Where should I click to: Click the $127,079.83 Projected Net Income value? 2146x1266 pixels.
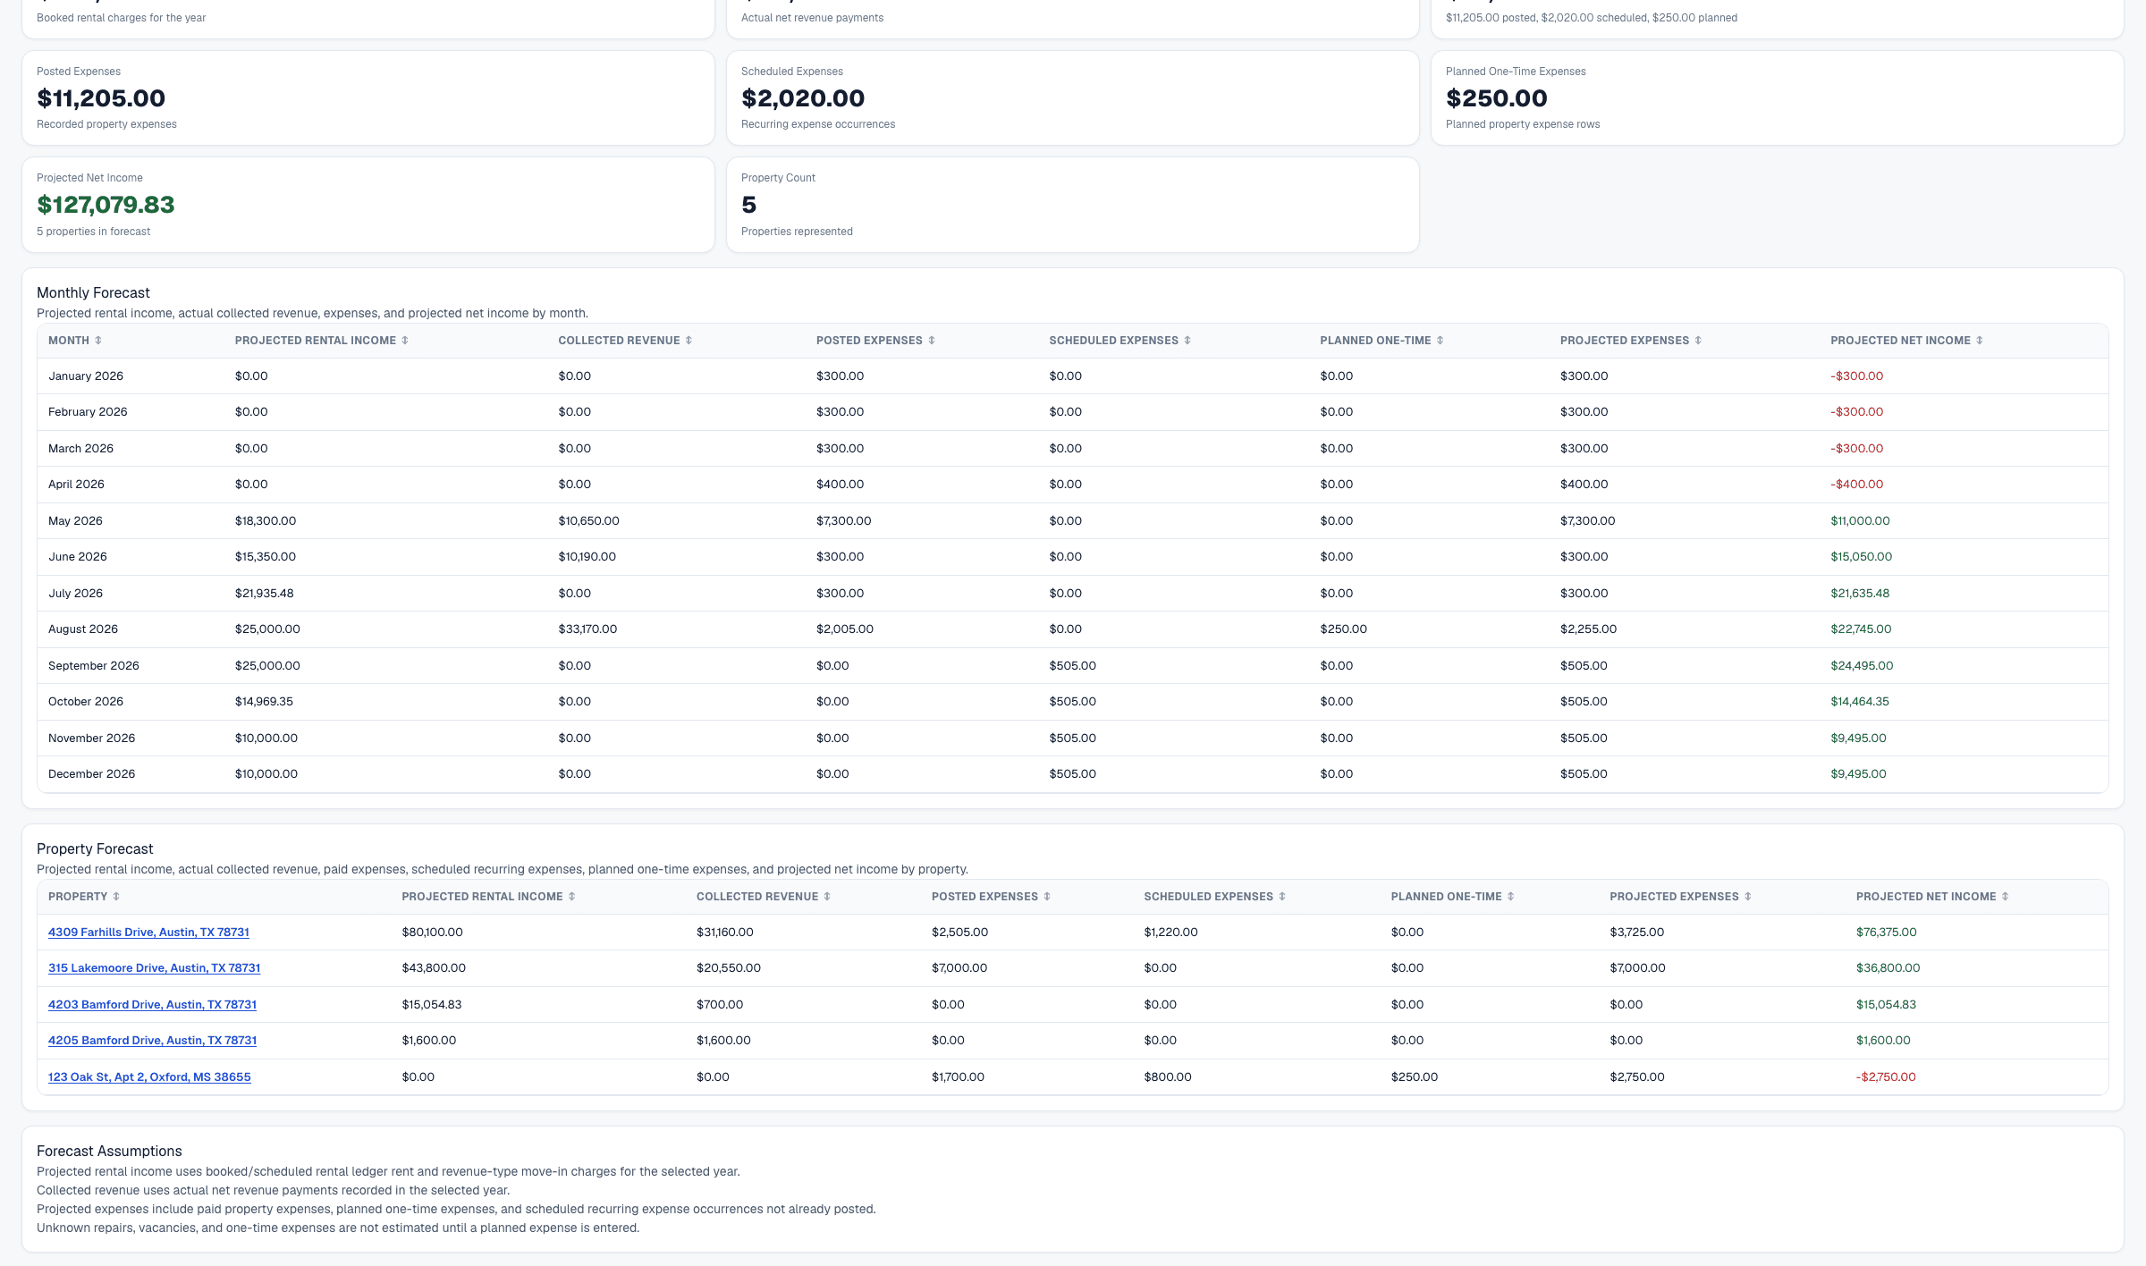[106, 205]
